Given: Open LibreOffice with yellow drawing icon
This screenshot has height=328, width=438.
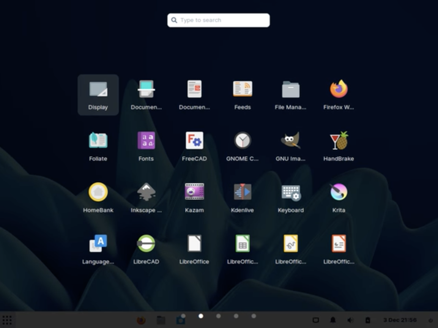Looking at the screenshot, I should [290, 249].
